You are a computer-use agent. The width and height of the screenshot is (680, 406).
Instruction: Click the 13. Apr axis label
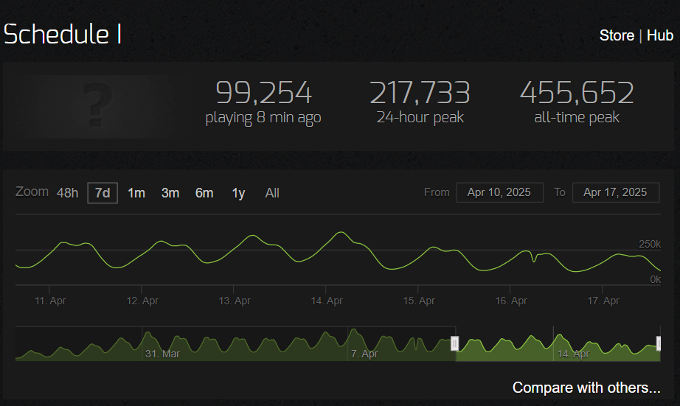click(x=235, y=301)
